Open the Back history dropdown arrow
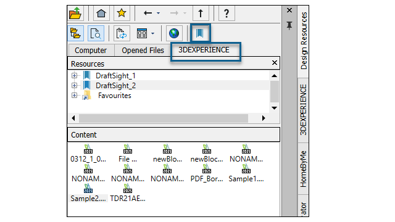The width and height of the screenshot is (395, 222). pos(158,13)
